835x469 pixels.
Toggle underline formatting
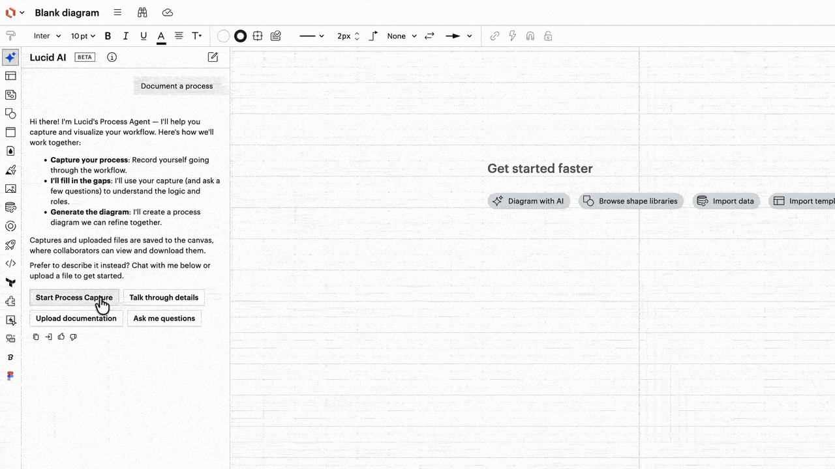144,36
